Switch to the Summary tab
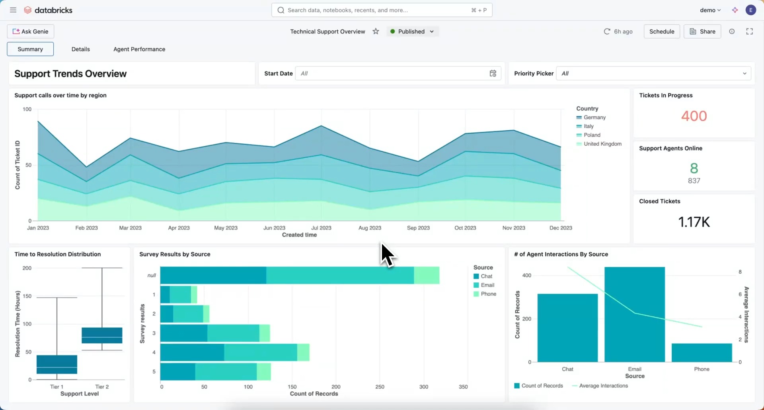 (30, 49)
